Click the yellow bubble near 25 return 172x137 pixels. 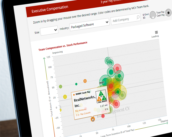[65, 97]
